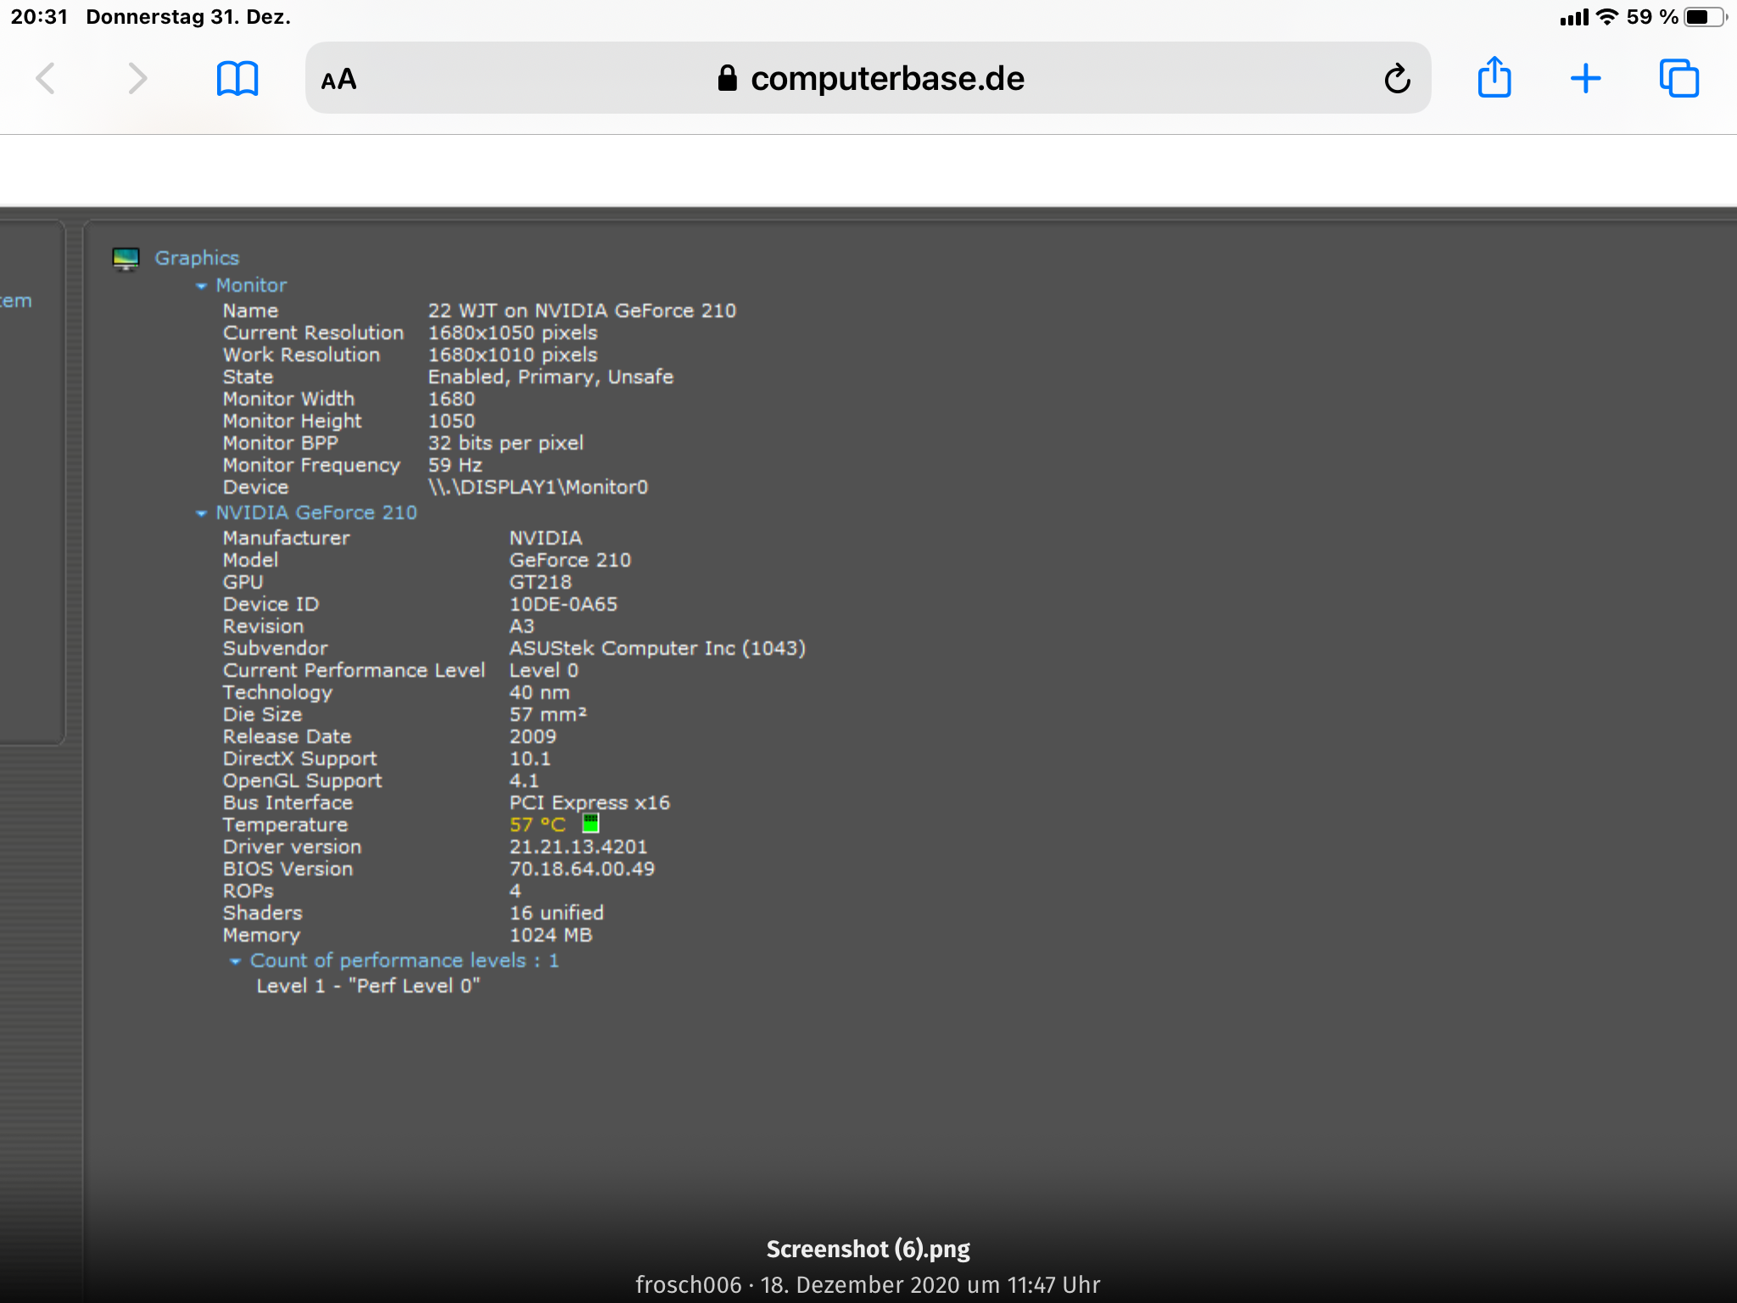Click the Graphics monitor icon
This screenshot has height=1303, width=1737.
click(x=126, y=258)
